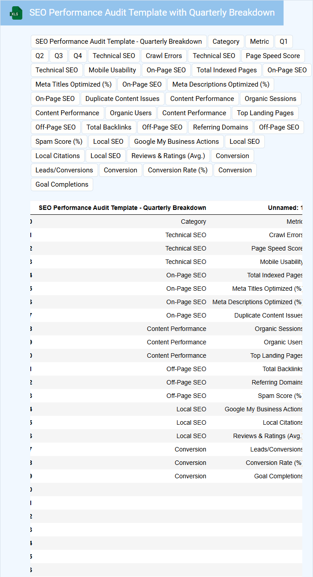Click the Crawl Errors tag chip

coord(164,56)
